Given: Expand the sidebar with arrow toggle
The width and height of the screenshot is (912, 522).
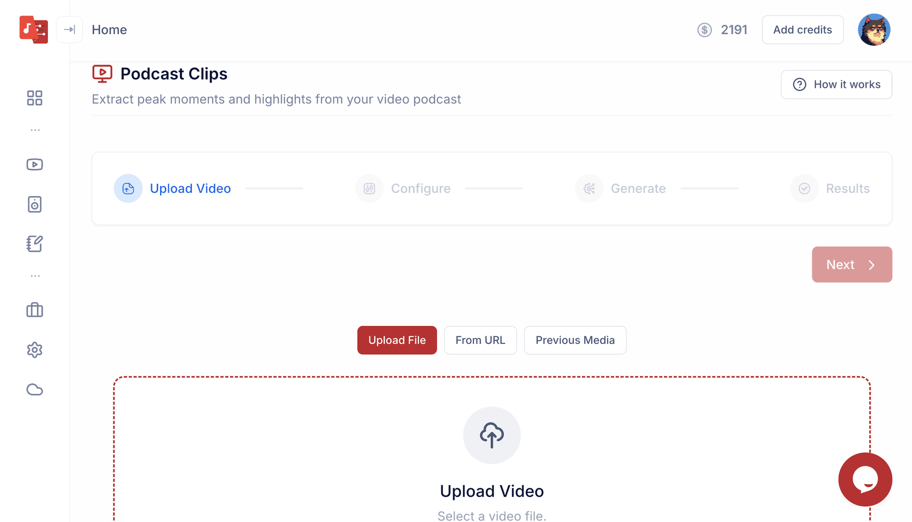Looking at the screenshot, I should coord(69,29).
